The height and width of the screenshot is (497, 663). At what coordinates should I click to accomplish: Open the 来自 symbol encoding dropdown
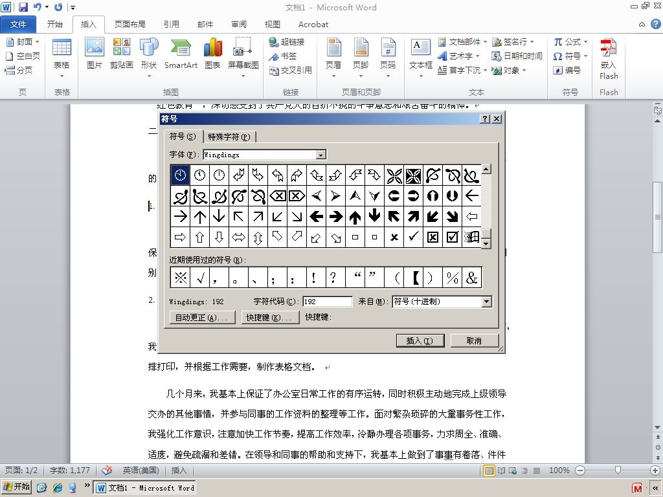(x=487, y=302)
